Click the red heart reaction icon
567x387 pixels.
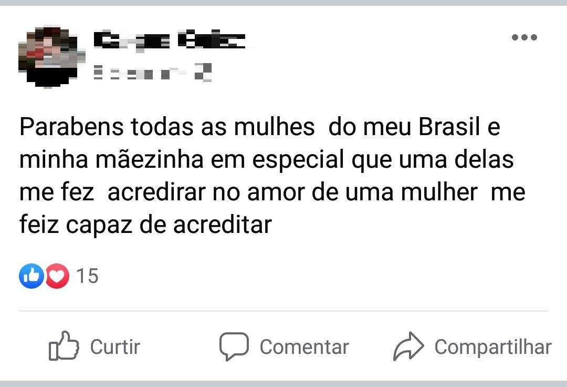(57, 276)
